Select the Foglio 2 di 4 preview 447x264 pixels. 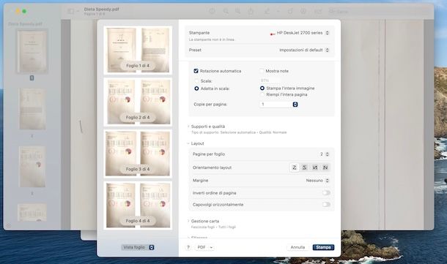[138, 102]
